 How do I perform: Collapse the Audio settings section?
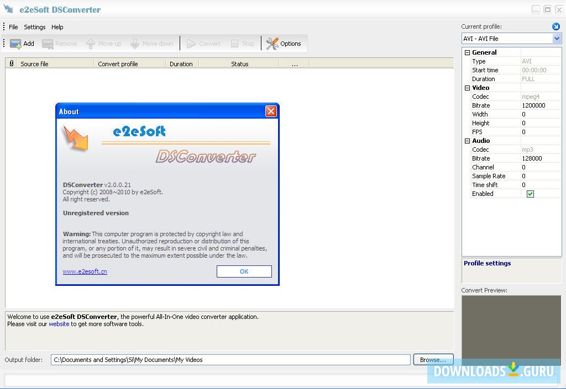pyautogui.click(x=468, y=141)
